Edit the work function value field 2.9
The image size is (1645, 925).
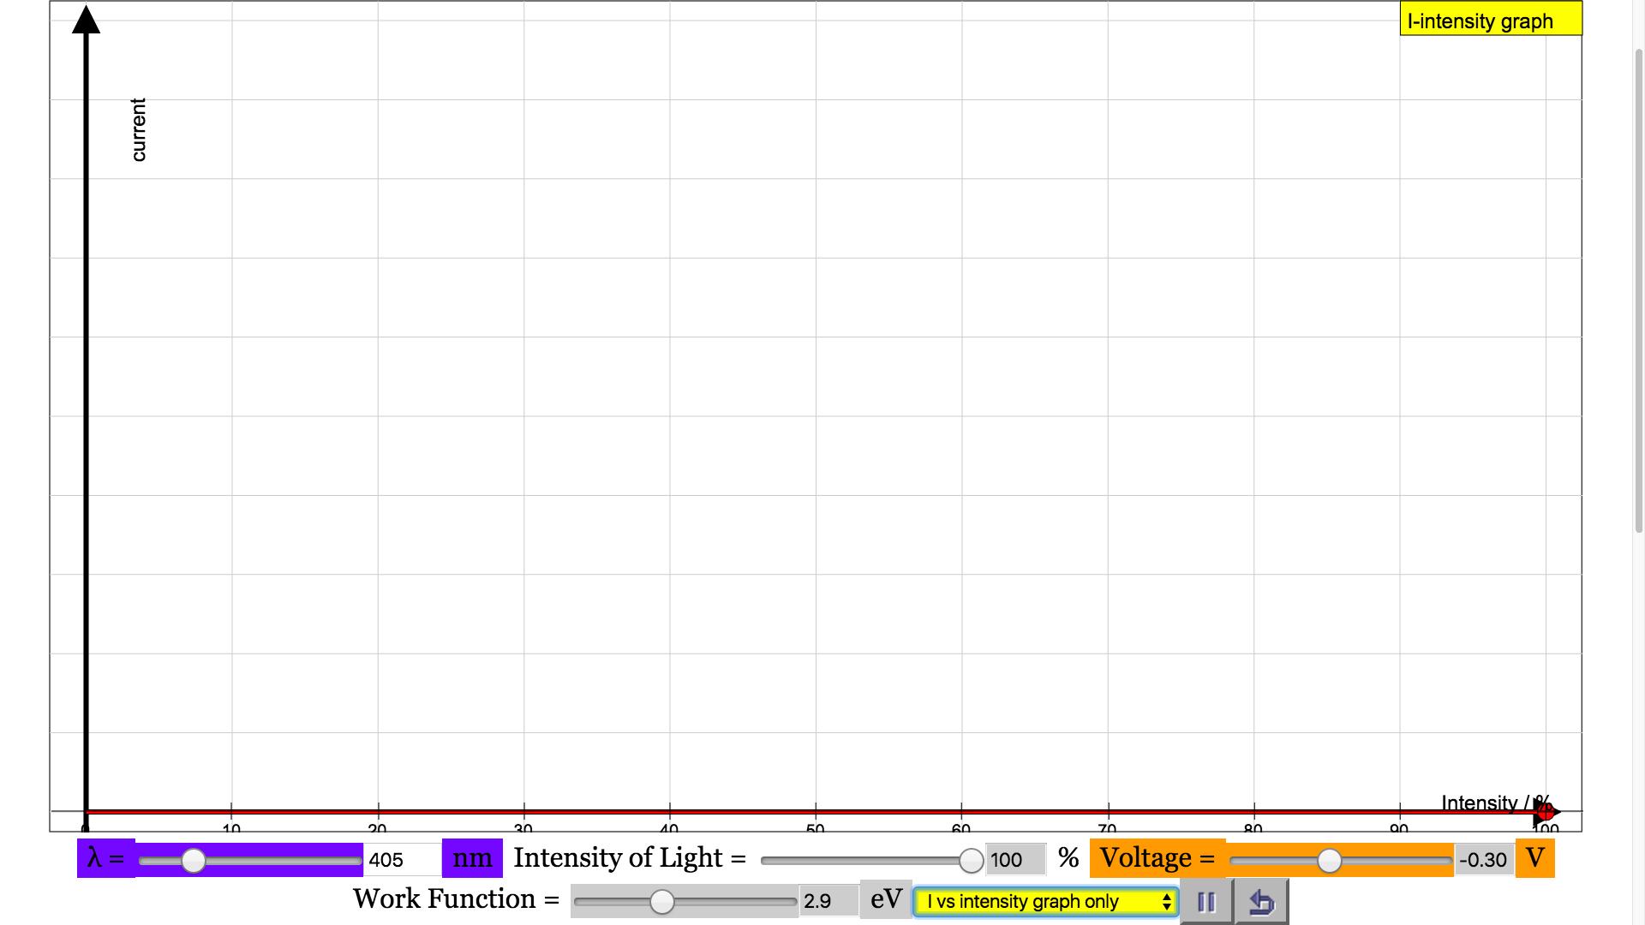coord(828,900)
